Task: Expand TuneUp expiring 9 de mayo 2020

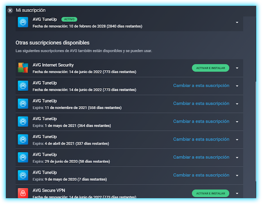Action: point(237,175)
